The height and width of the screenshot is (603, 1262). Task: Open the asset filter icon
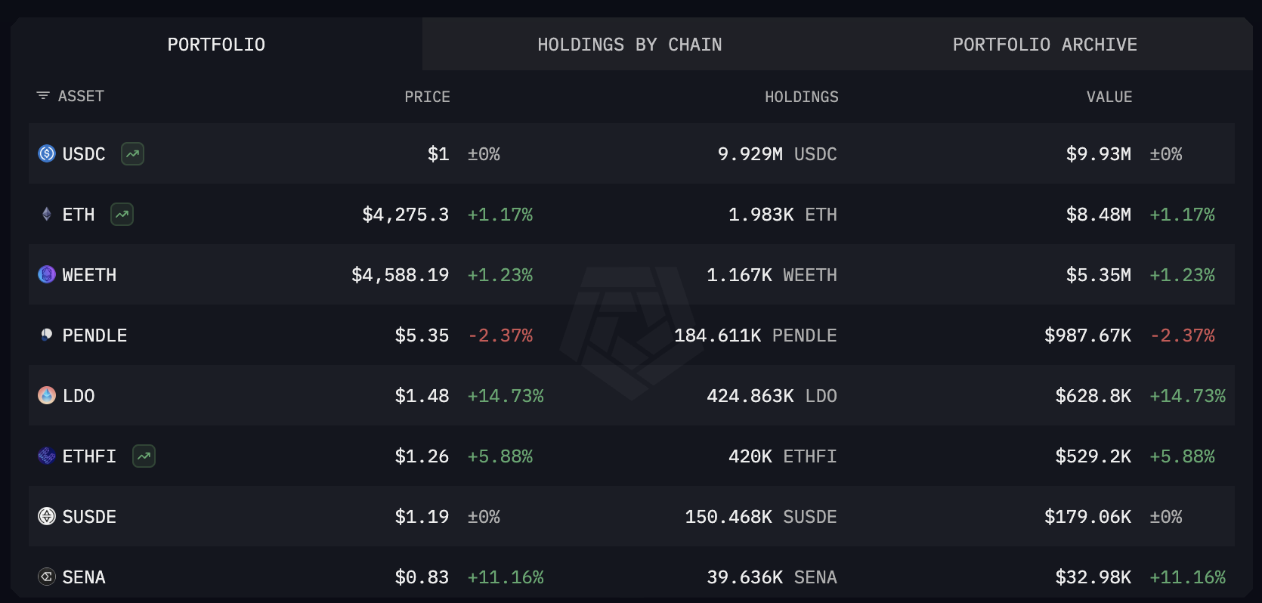[x=43, y=96]
